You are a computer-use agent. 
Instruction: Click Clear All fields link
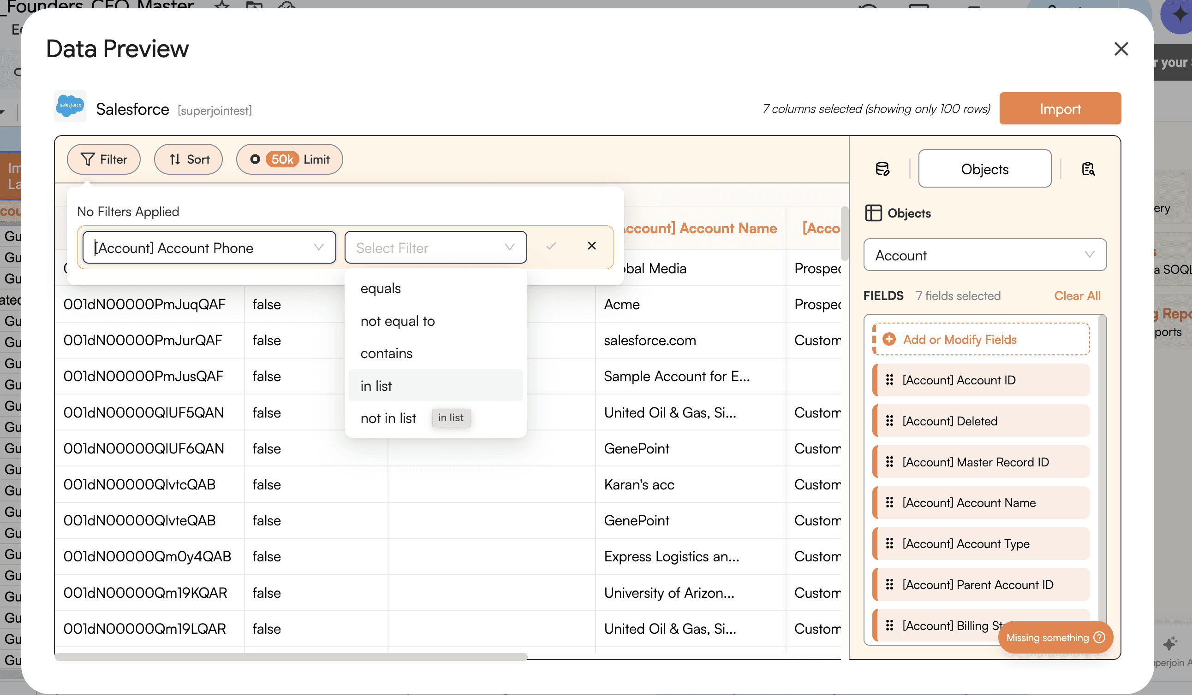[x=1077, y=296]
